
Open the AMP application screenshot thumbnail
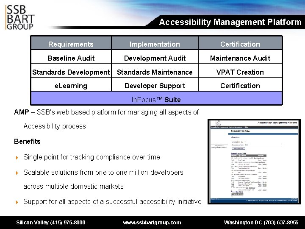click(254, 162)
